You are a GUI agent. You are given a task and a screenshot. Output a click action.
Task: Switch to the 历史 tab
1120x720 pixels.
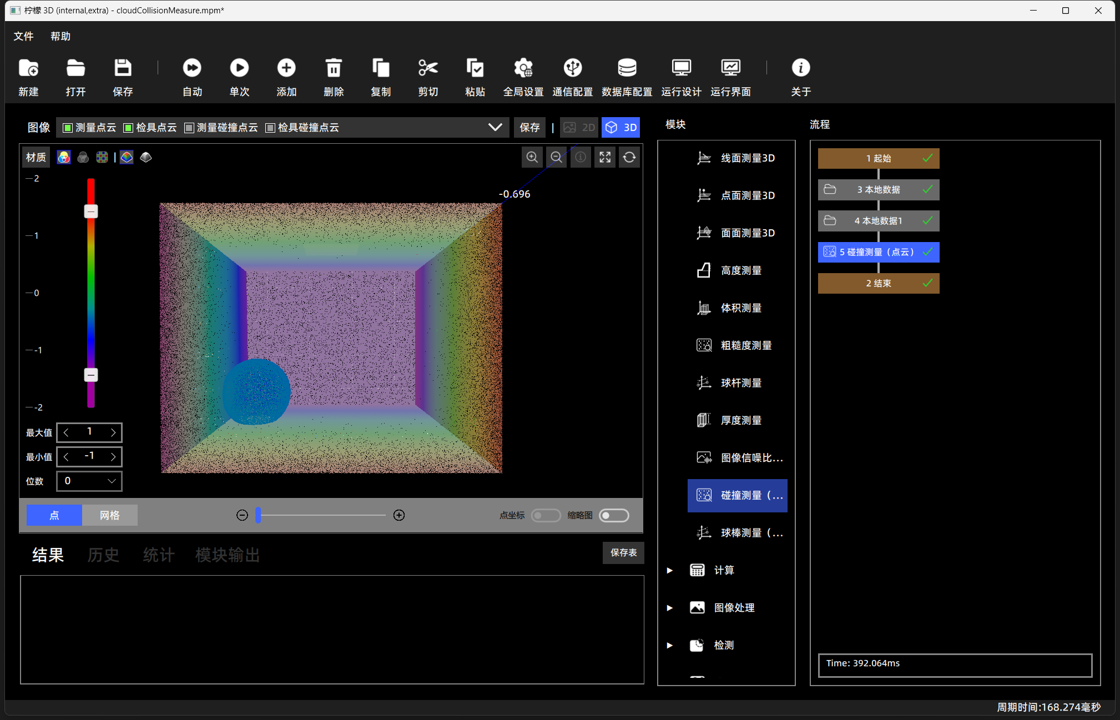(x=103, y=555)
